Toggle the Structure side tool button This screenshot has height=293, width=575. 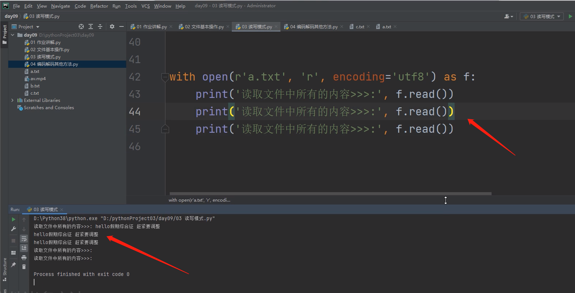(4, 269)
